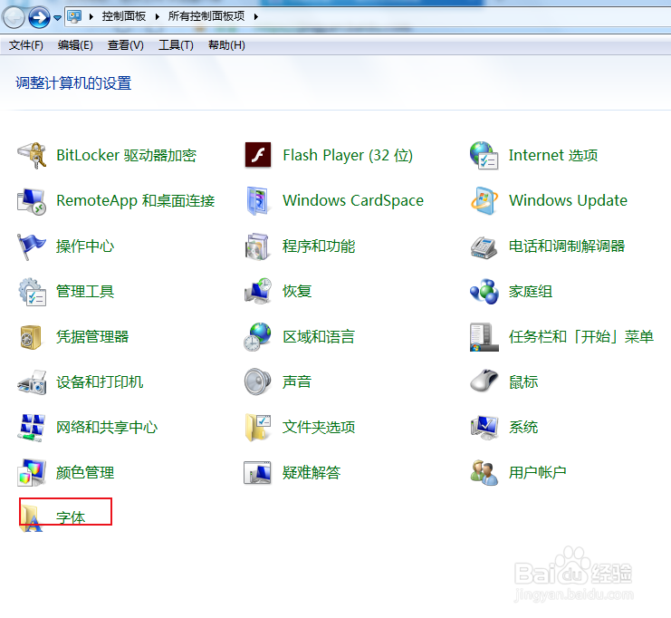Click the 颜色管理 icon

pos(32,473)
